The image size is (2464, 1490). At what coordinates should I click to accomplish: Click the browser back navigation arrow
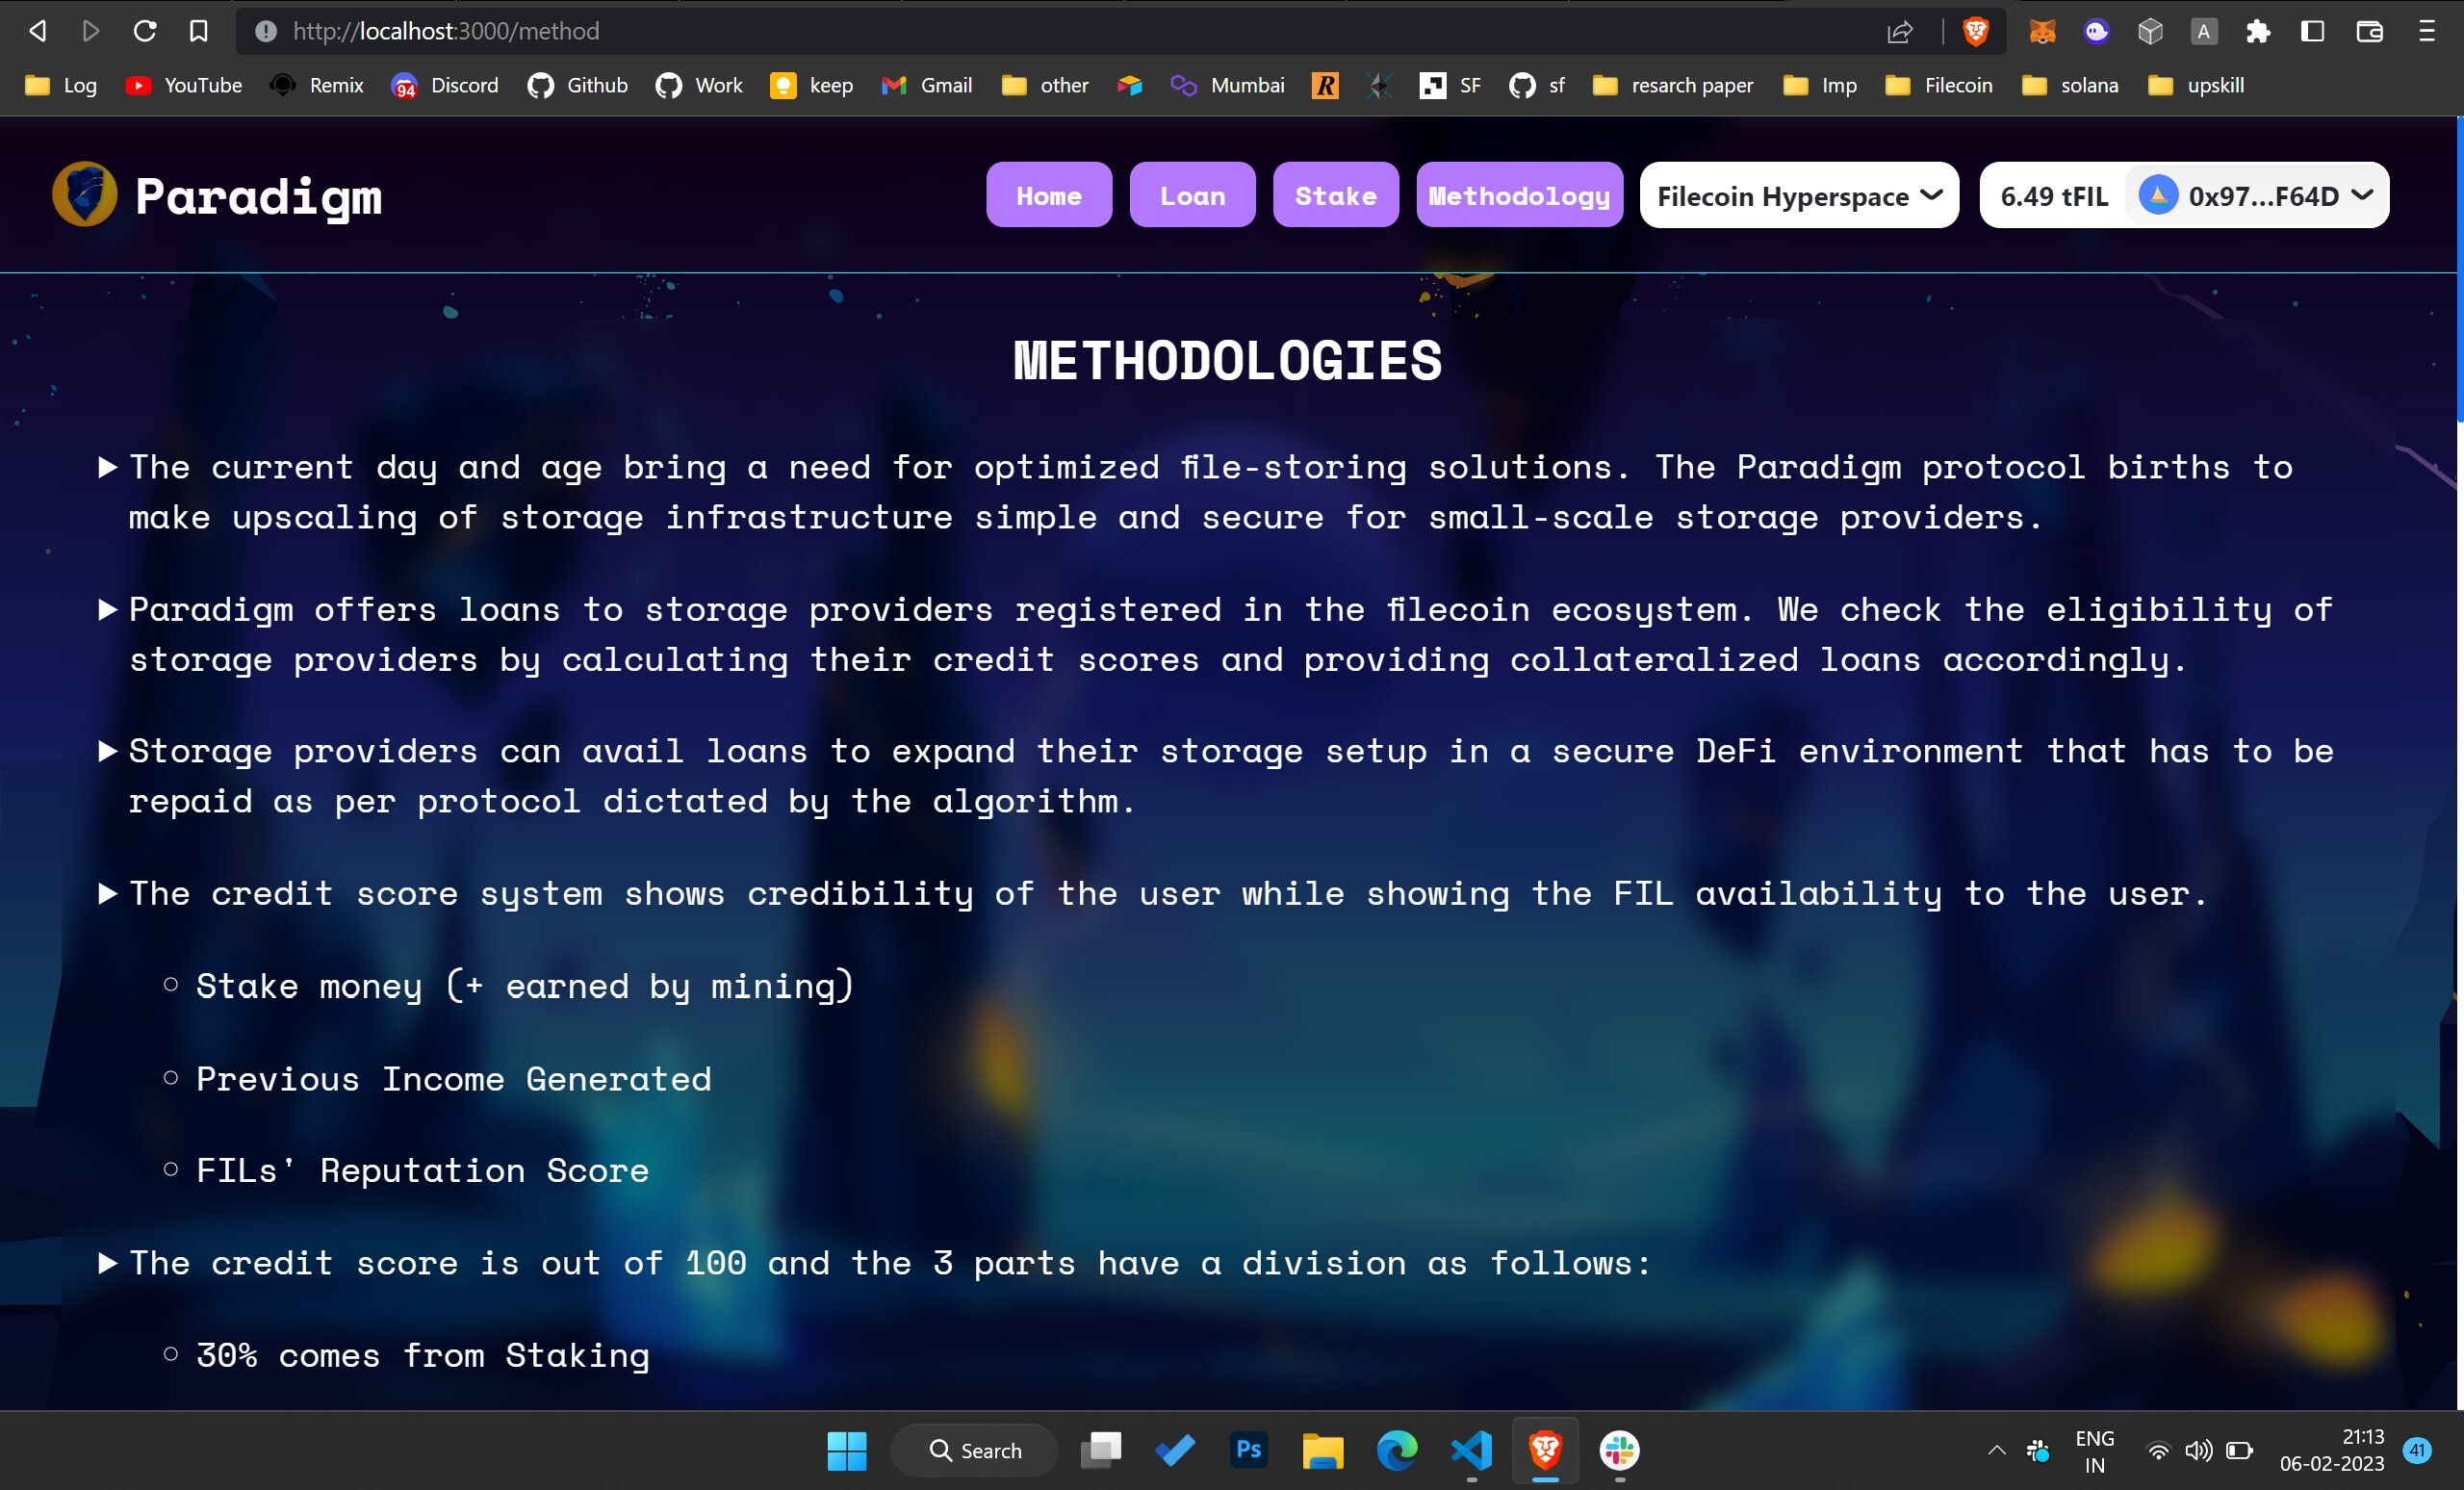click(36, 32)
